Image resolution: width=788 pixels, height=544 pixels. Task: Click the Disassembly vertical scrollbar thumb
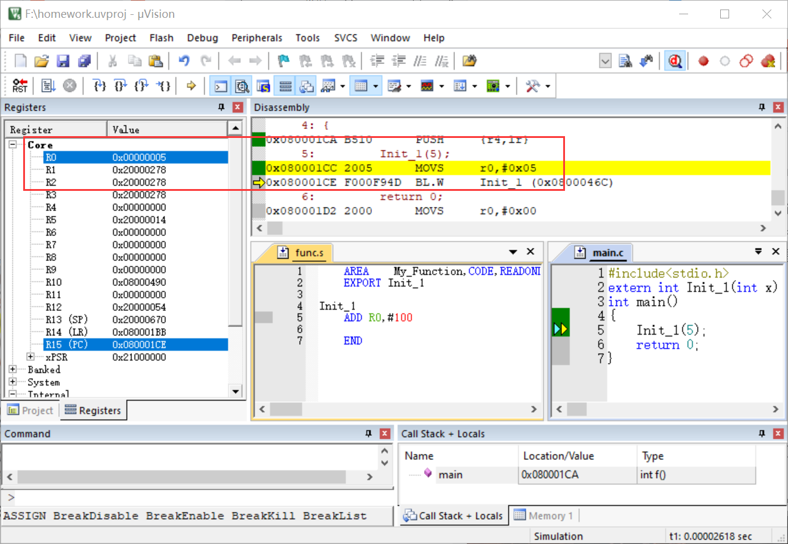click(777, 197)
